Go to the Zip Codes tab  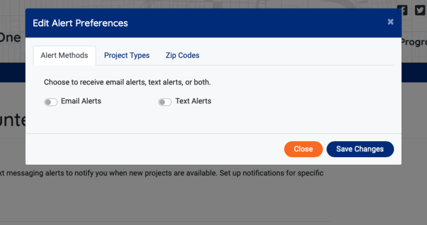click(182, 56)
